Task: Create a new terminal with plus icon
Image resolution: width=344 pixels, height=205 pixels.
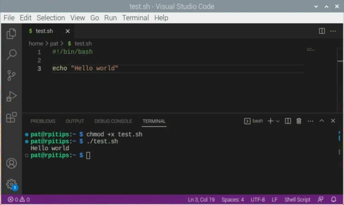Action: click(x=270, y=121)
